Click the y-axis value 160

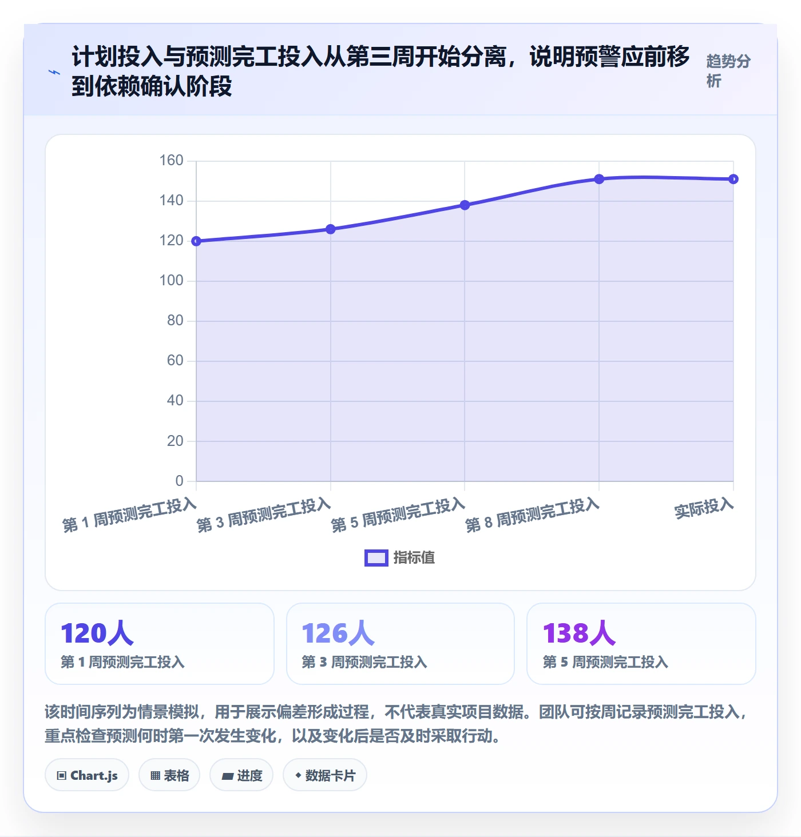click(171, 161)
